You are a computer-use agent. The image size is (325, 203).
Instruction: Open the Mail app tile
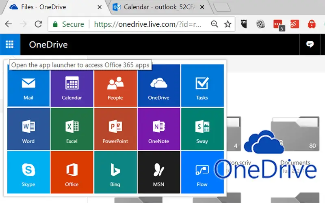(x=28, y=85)
